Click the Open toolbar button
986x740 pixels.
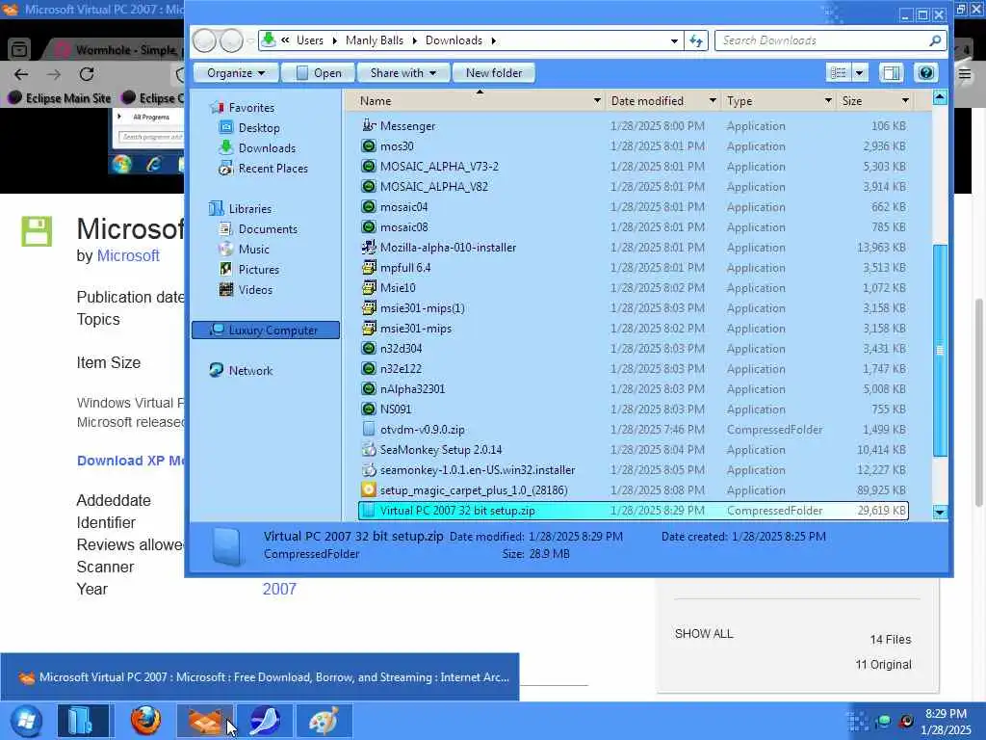(x=319, y=73)
